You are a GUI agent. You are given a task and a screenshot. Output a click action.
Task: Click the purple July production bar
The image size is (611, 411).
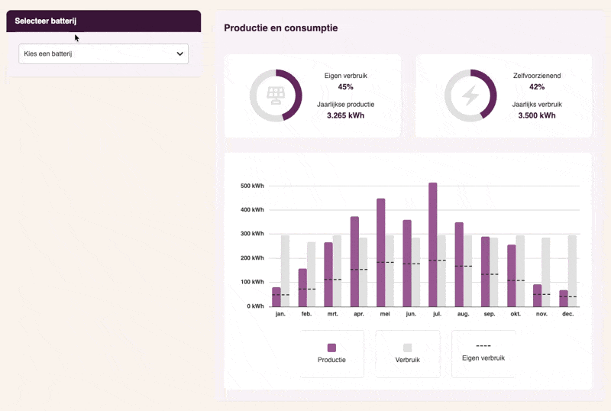(x=433, y=244)
